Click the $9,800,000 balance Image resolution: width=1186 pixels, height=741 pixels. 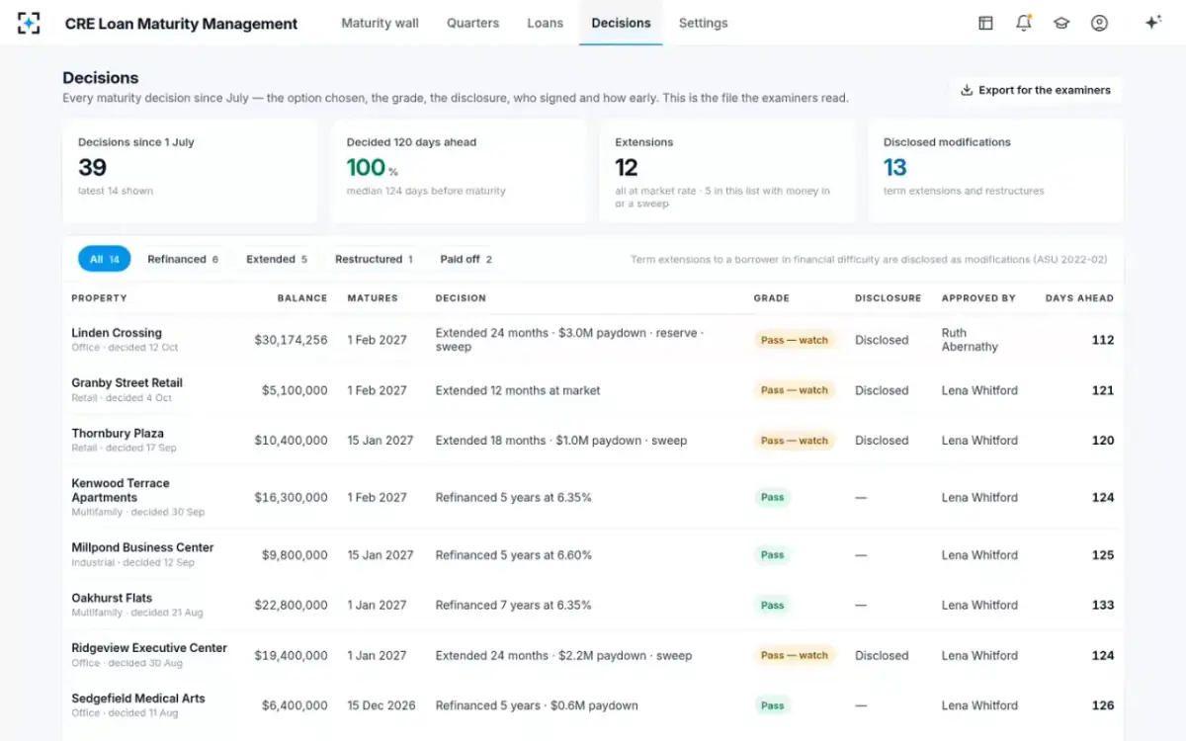pyautogui.click(x=295, y=555)
